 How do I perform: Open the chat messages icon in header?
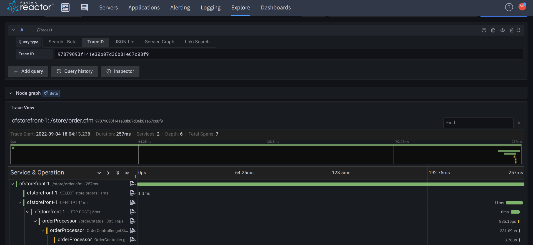(84, 7)
